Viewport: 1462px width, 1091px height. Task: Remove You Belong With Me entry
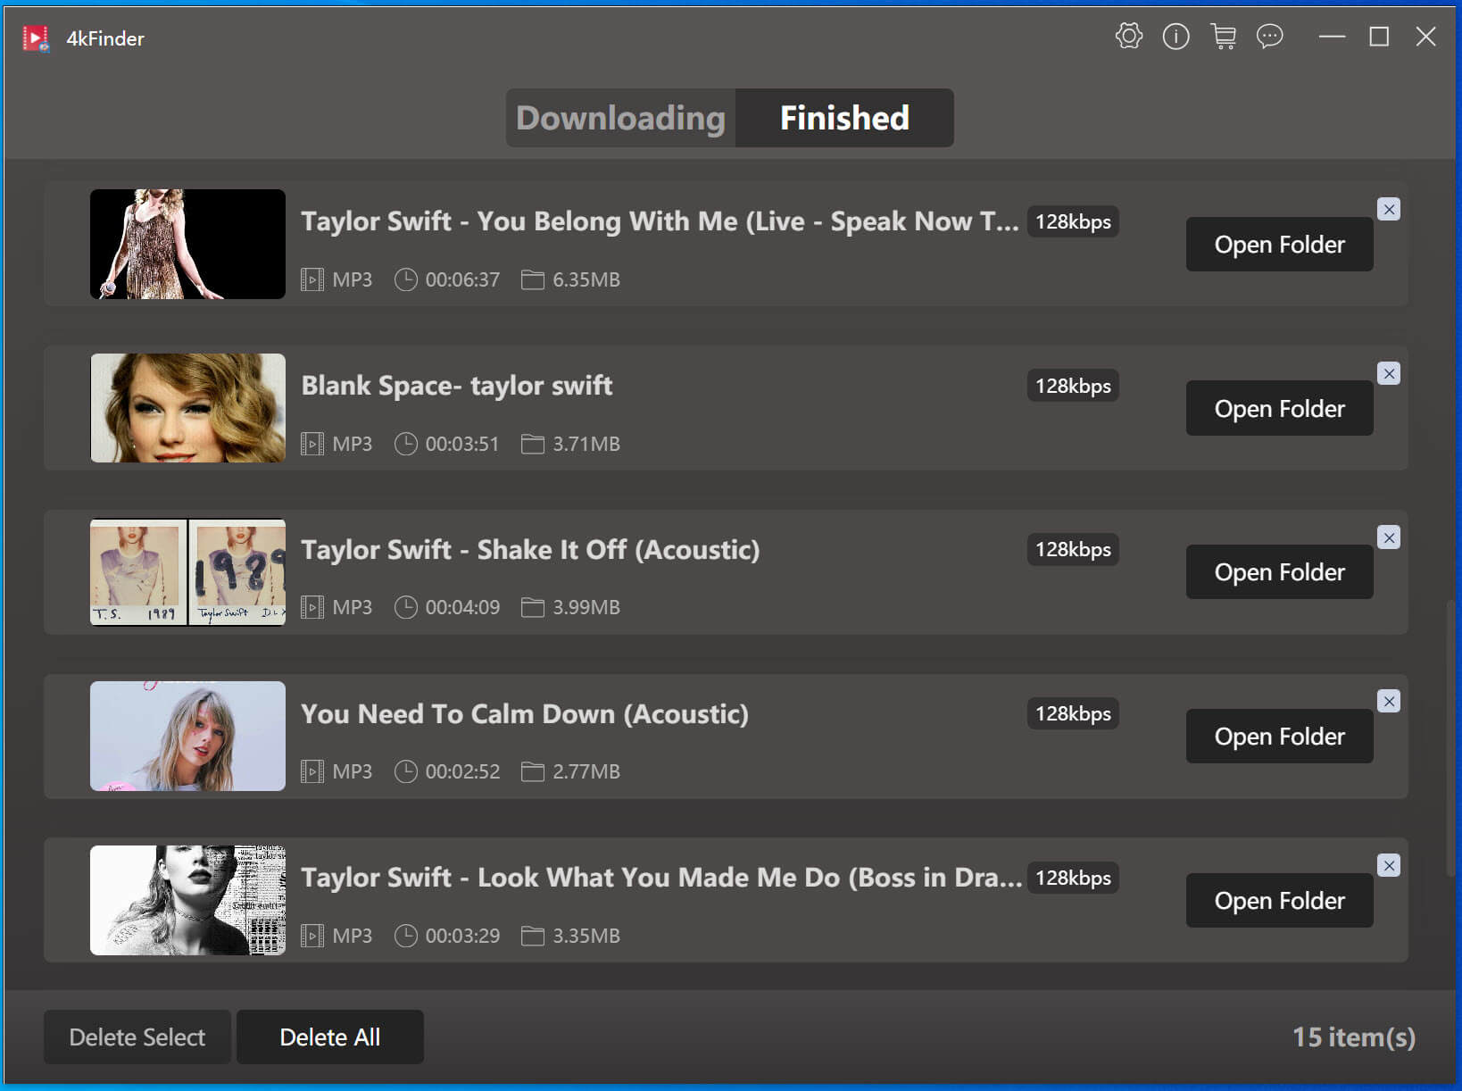coord(1389,209)
